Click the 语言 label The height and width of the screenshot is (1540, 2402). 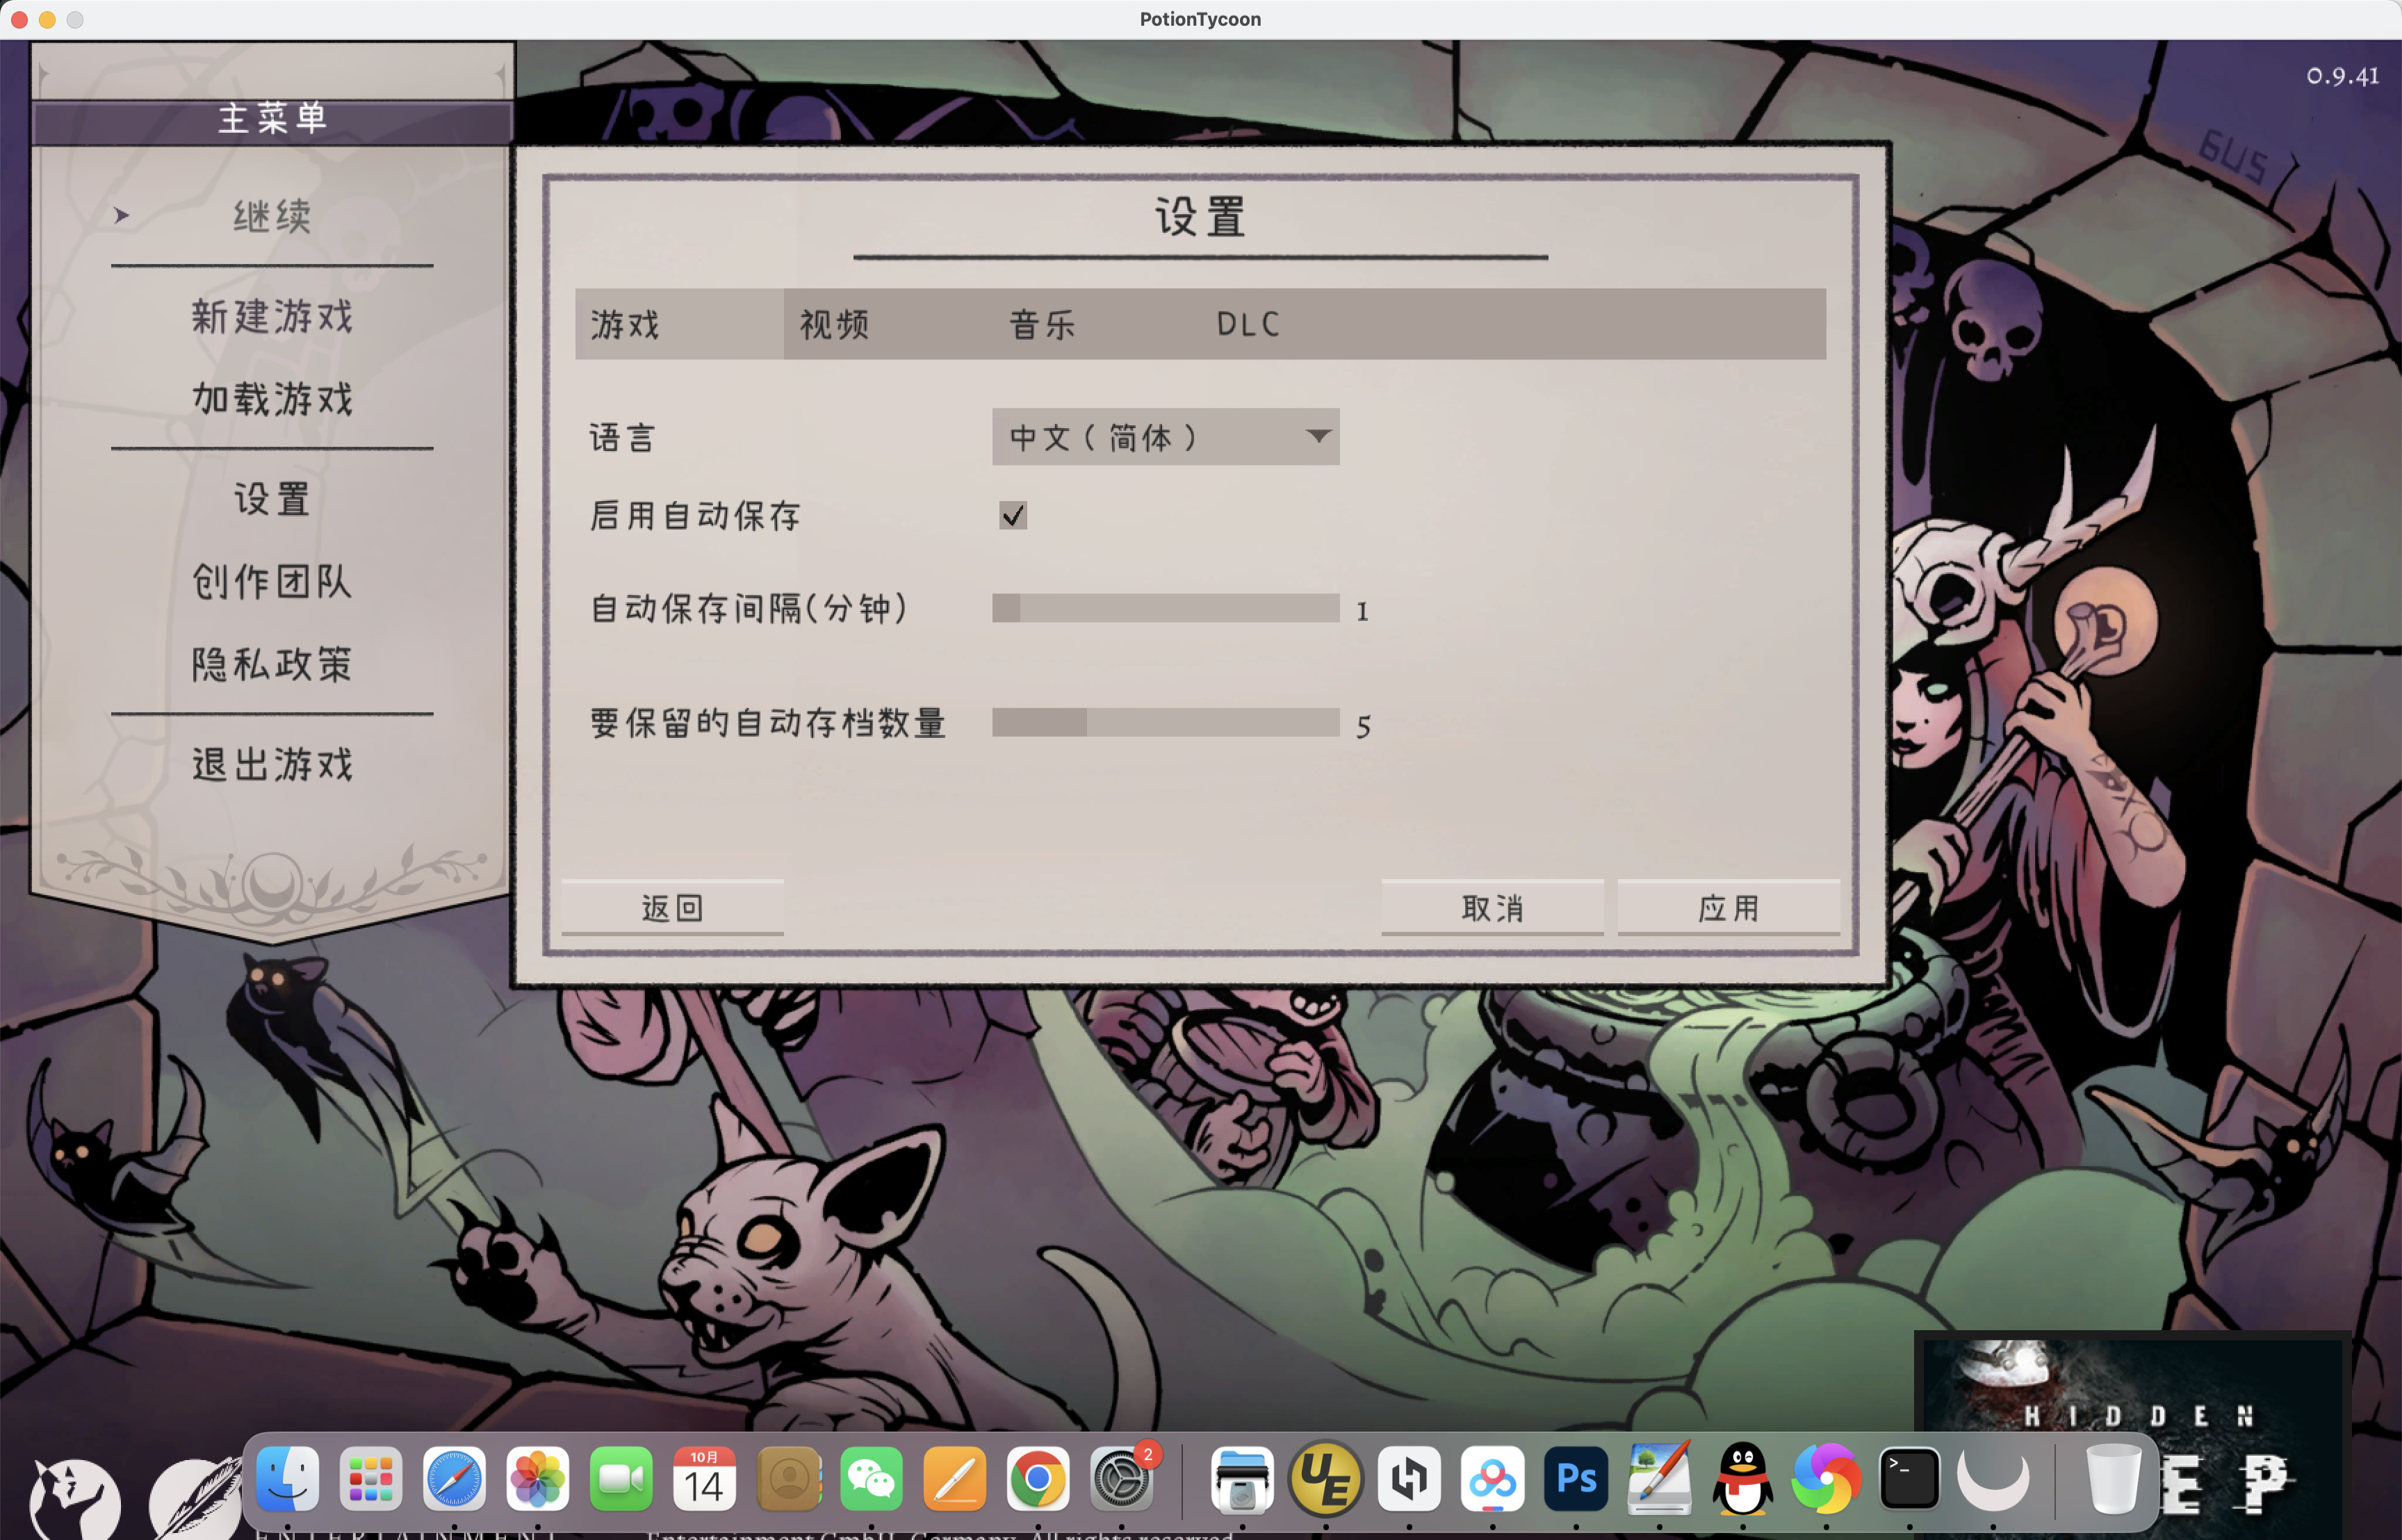point(622,438)
